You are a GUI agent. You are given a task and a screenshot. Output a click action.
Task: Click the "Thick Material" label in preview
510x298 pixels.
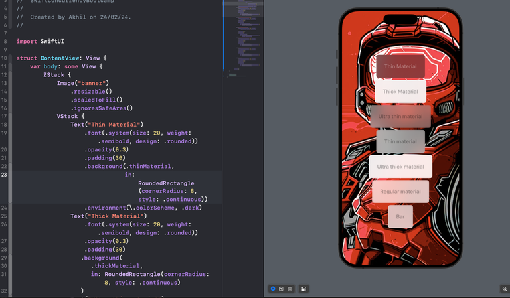pyautogui.click(x=400, y=92)
